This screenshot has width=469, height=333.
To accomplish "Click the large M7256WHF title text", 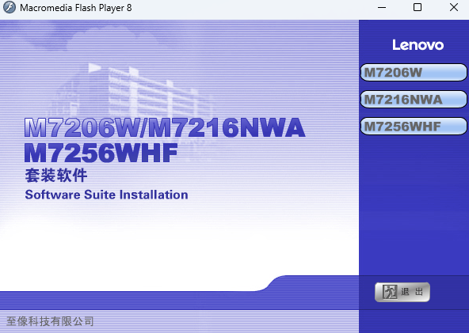I will pyautogui.click(x=101, y=153).
